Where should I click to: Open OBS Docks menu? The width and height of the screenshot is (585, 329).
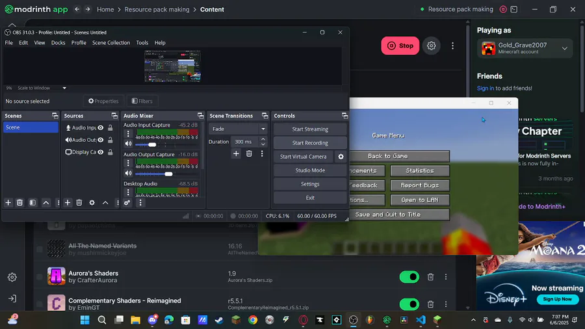coord(58,42)
